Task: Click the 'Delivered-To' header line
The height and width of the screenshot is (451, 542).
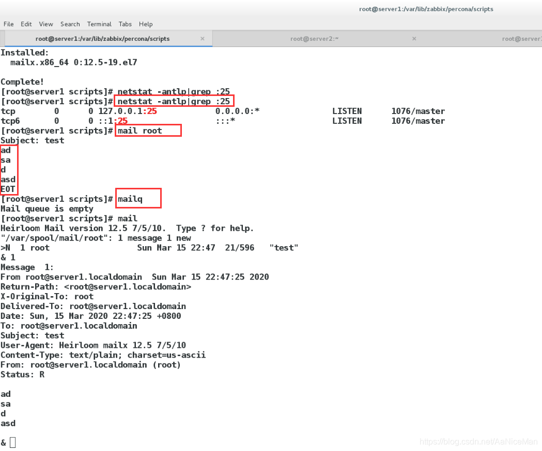Action: (94, 307)
